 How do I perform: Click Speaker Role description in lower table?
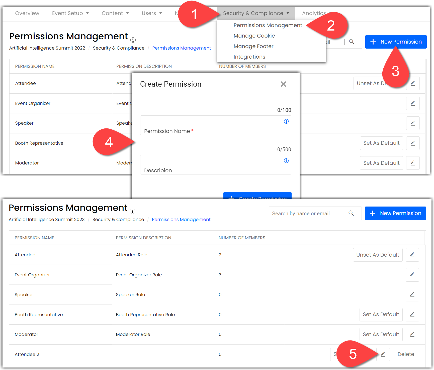(130, 295)
